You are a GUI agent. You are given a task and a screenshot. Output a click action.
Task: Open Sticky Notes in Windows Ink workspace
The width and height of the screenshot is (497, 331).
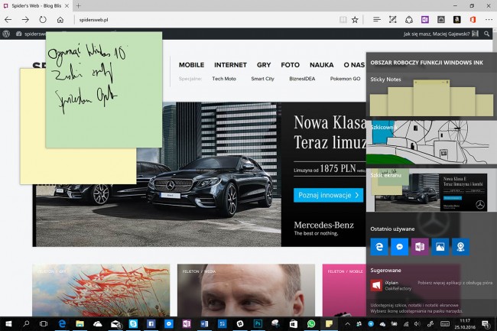(431, 96)
